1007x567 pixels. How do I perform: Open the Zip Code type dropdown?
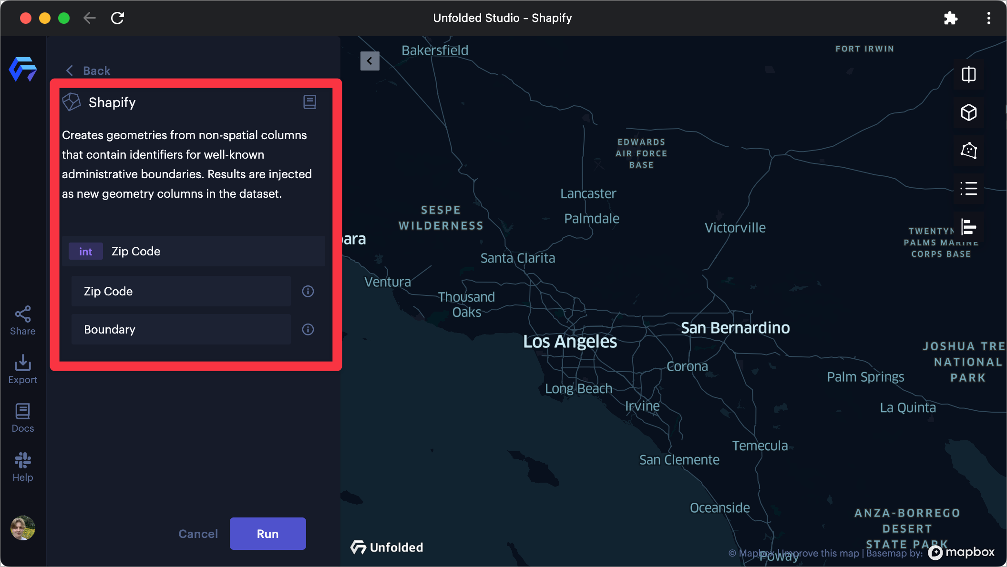[181, 291]
